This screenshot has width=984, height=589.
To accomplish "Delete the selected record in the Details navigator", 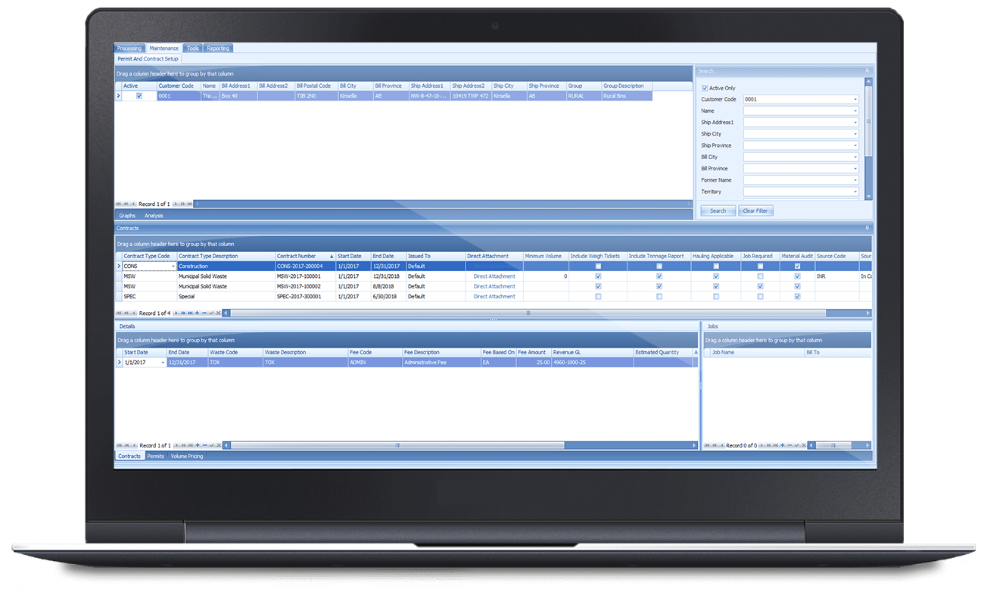I will pos(205,445).
